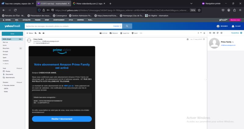Open Yahoo Mail Paramètres gear
The height and width of the screenshot is (129, 244).
coord(241,33)
